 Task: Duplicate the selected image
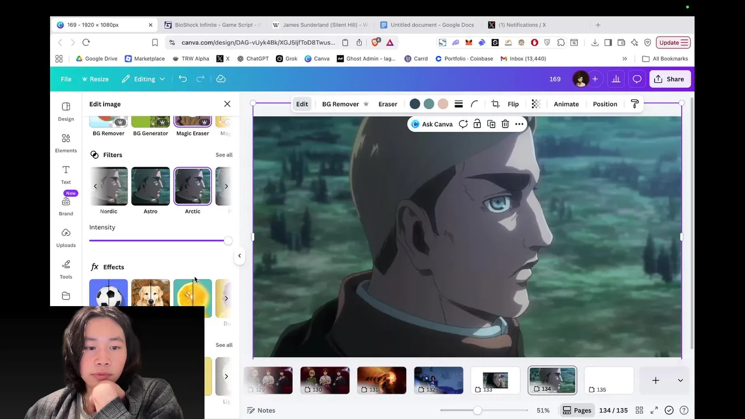[x=491, y=124]
